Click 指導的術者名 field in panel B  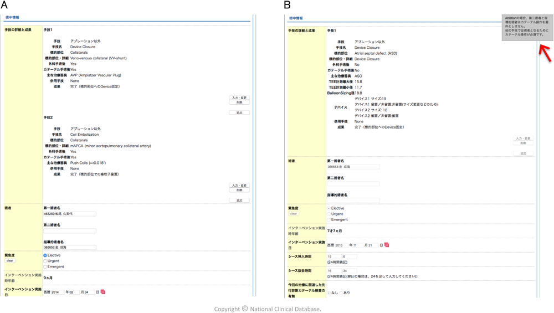353,201
